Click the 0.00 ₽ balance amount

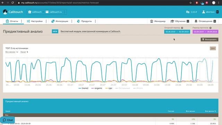tap(194, 12)
